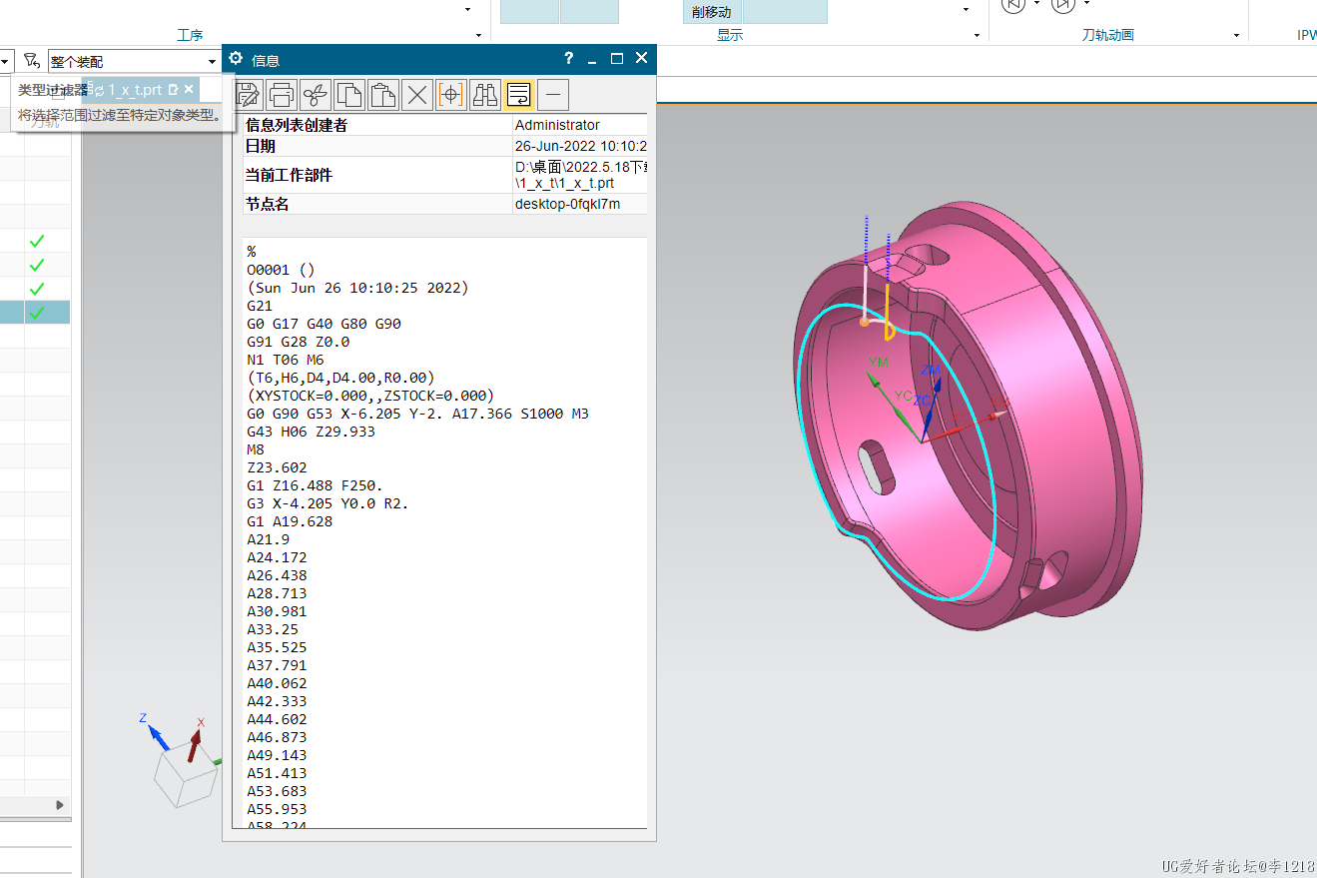Screen dimensions: 1317x878
Task: Click the Save As icon in the Information window
Action: click(x=248, y=95)
